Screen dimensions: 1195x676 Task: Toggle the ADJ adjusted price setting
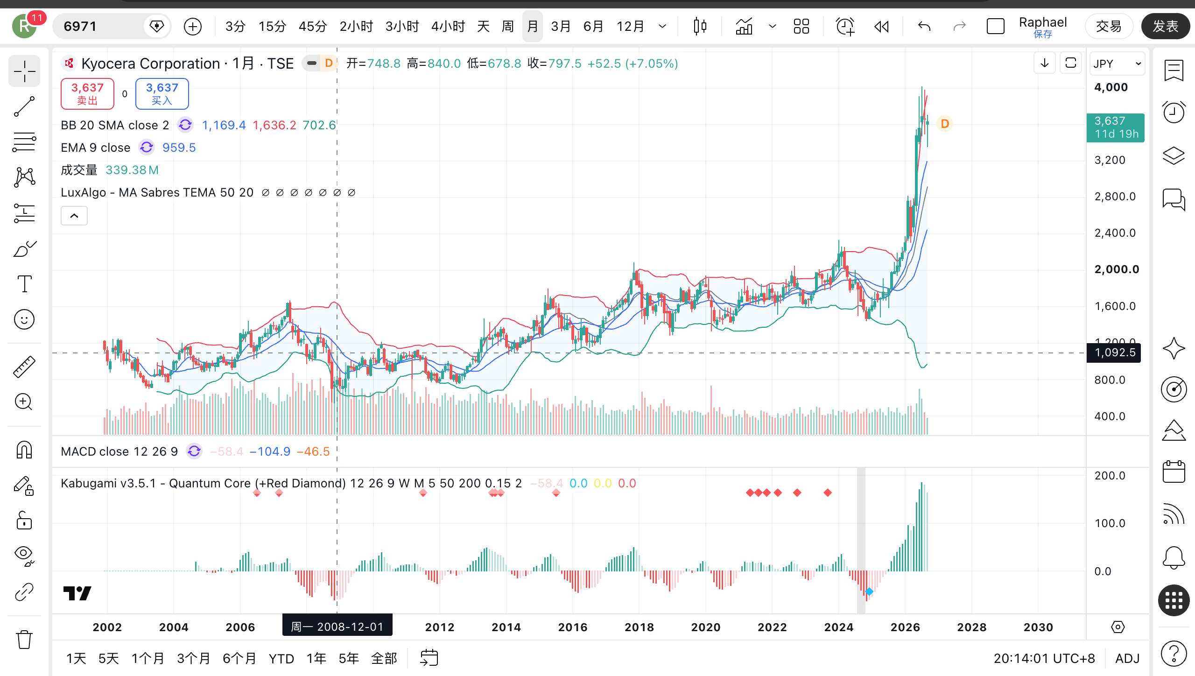tap(1127, 658)
